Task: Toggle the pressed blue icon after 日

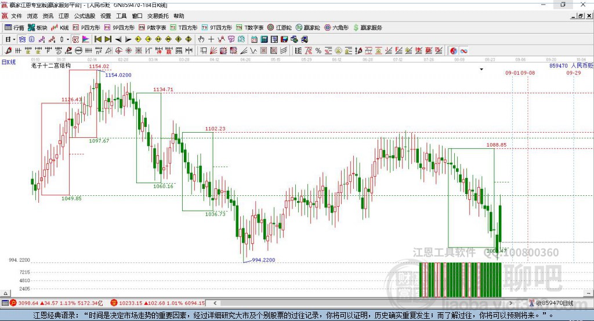Action: (22, 39)
